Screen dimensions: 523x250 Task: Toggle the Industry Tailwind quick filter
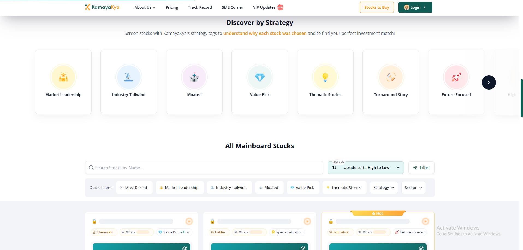coord(229,188)
